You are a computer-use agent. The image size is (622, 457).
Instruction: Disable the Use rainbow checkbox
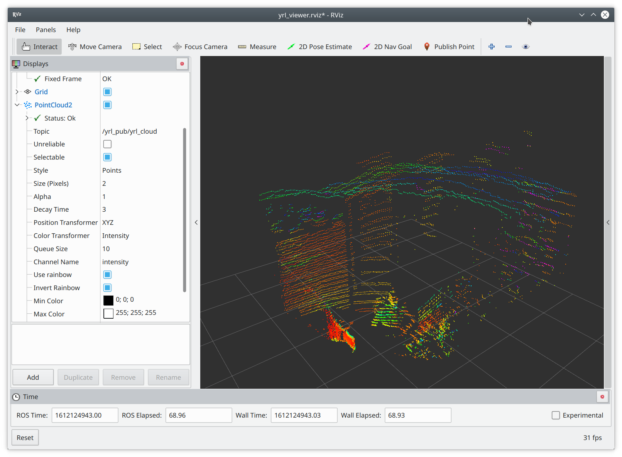pos(107,275)
